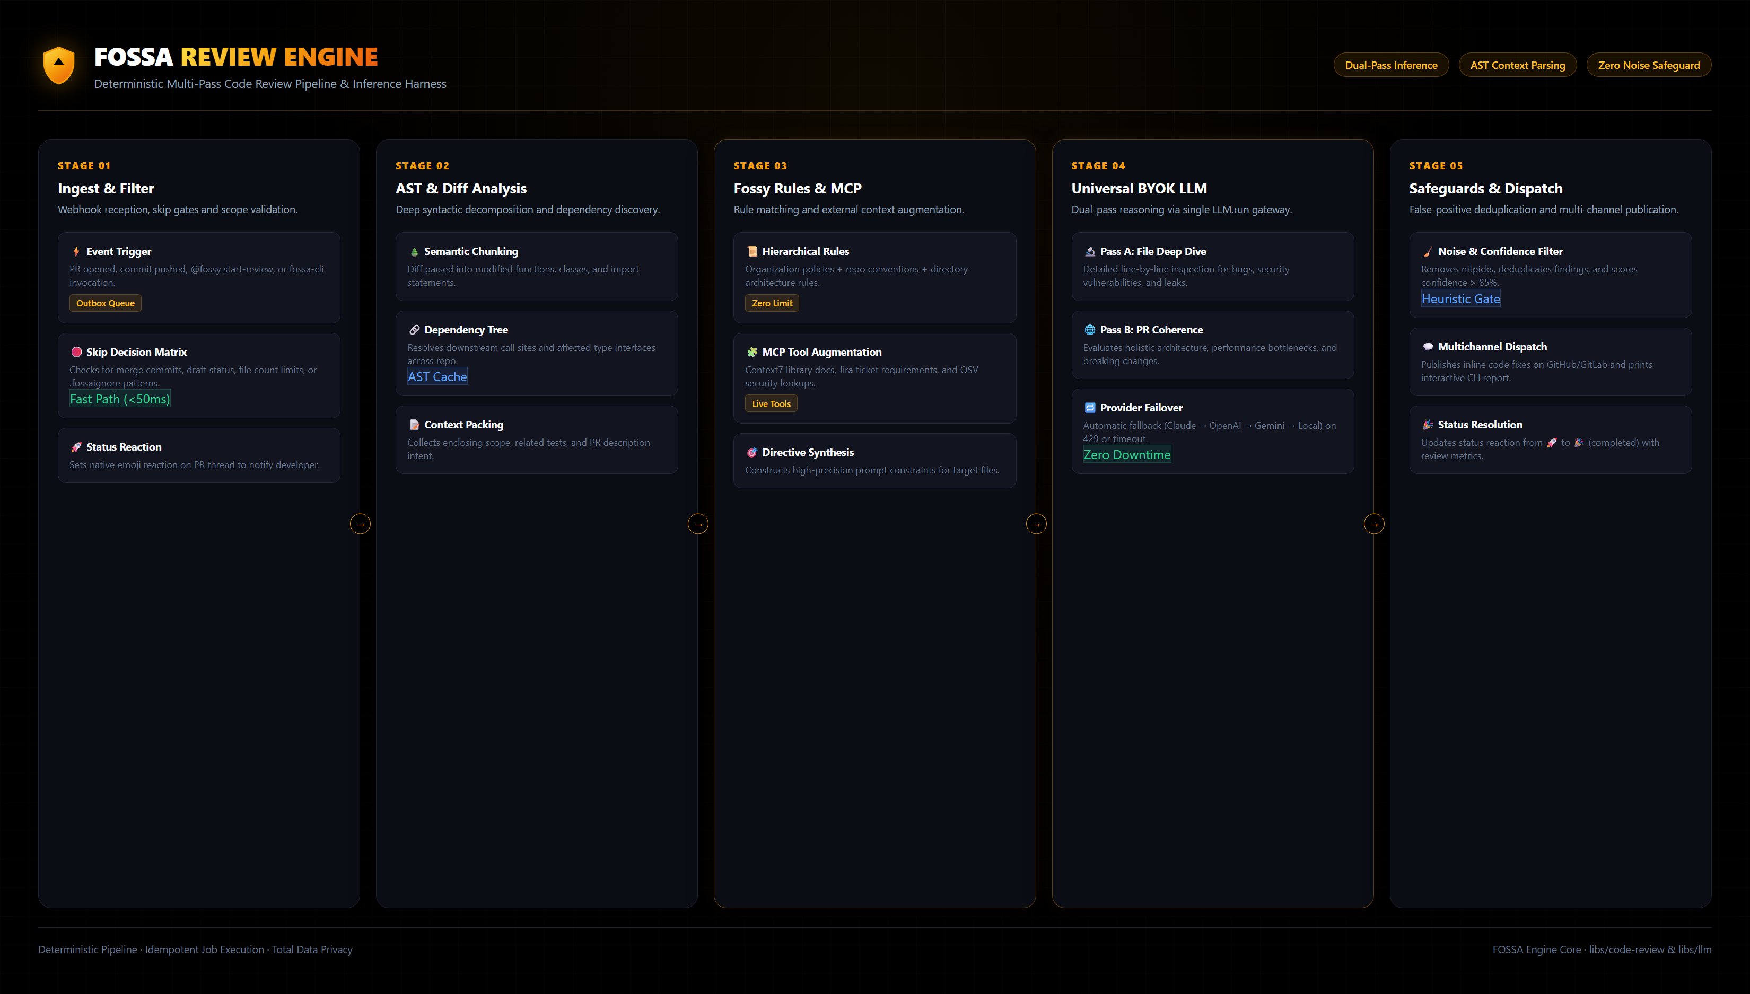Click the rocket icon beside Status Reaction
1750x994 pixels.
76,447
